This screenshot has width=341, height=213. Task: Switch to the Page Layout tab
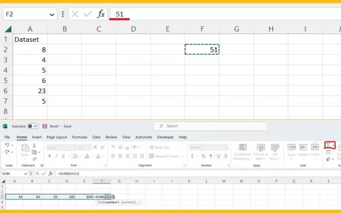(57, 137)
